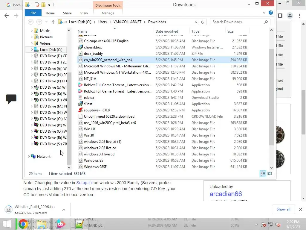Select the Windows 98SE disc image
The height and width of the screenshot is (230, 306).
[x=95, y=167]
